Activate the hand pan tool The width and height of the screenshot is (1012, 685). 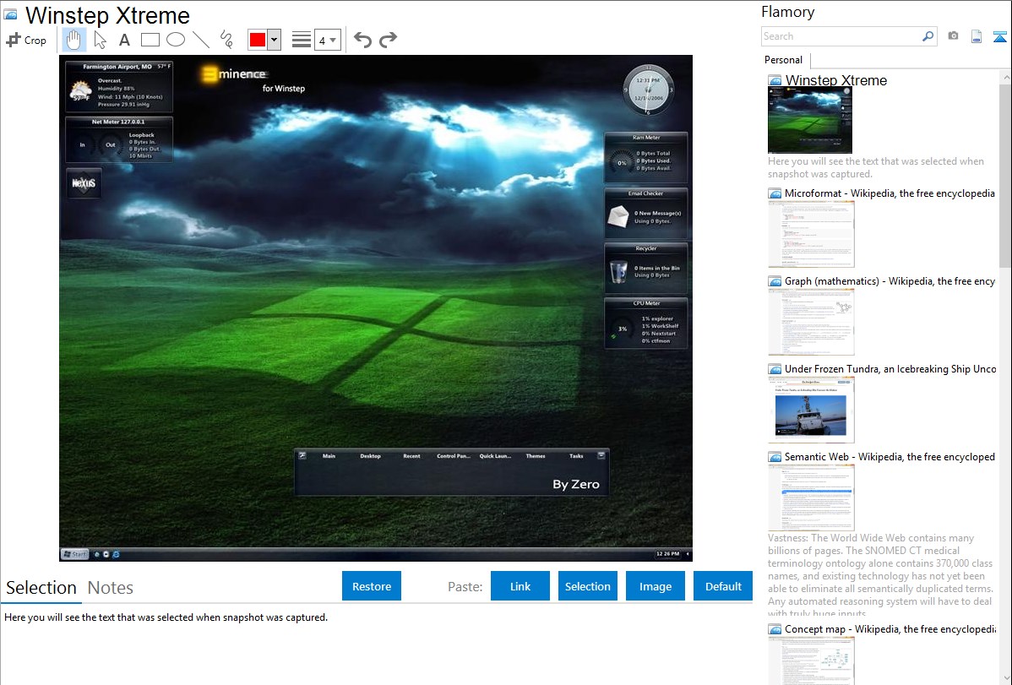[x=73, y=40]
